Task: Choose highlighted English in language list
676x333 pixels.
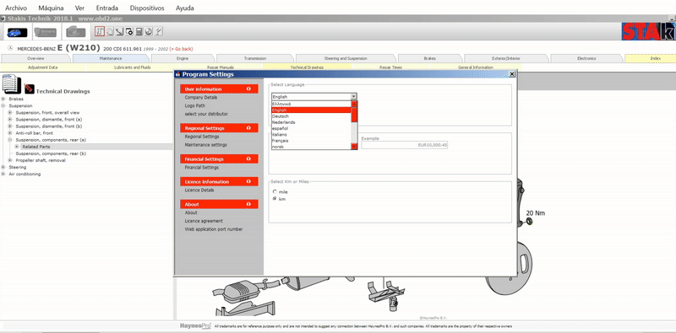Action: [x=311, y=110]
